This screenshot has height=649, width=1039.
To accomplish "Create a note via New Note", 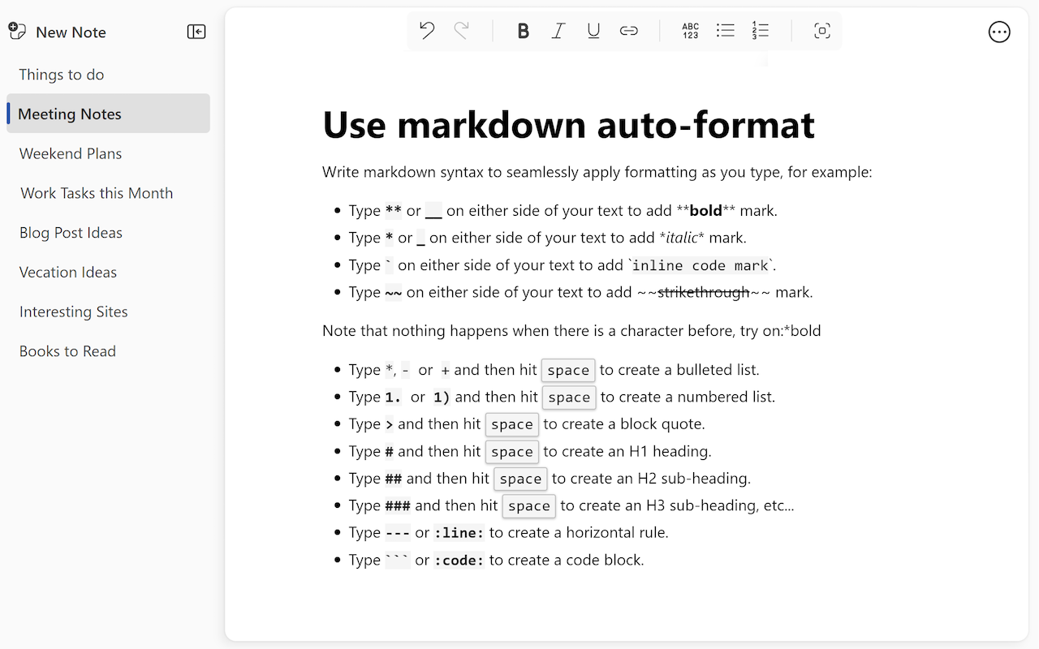I will (x=71, y=32).
